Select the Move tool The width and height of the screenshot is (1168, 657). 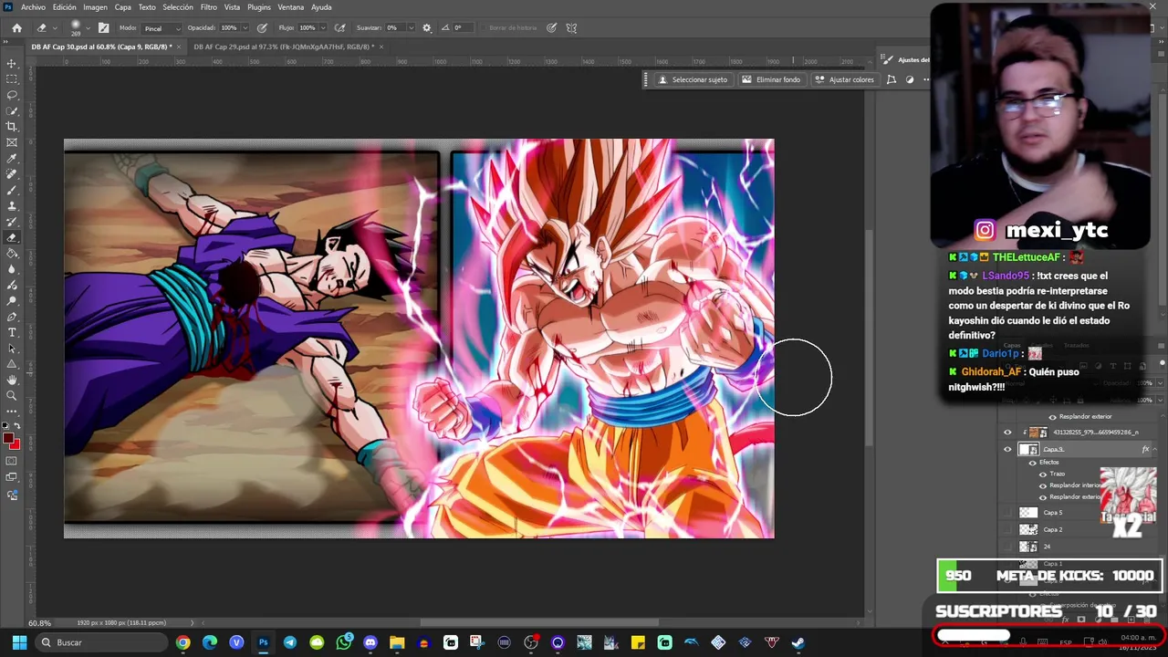coord(12,64)
